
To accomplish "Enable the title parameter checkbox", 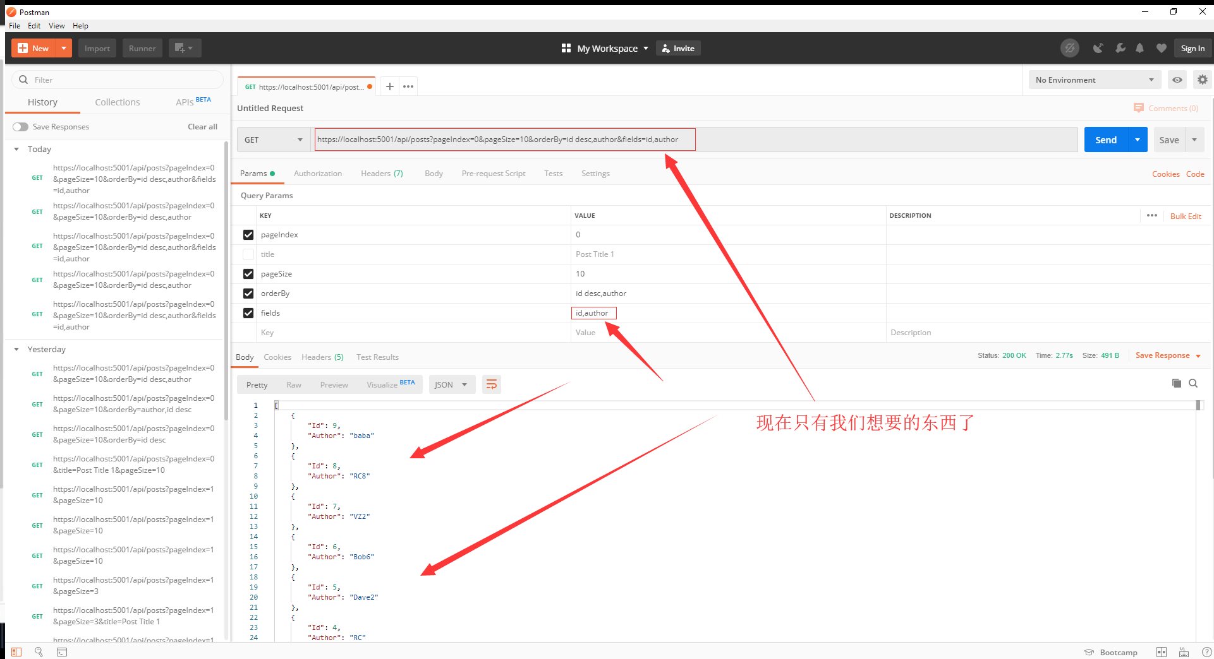I will pos(248,254).
